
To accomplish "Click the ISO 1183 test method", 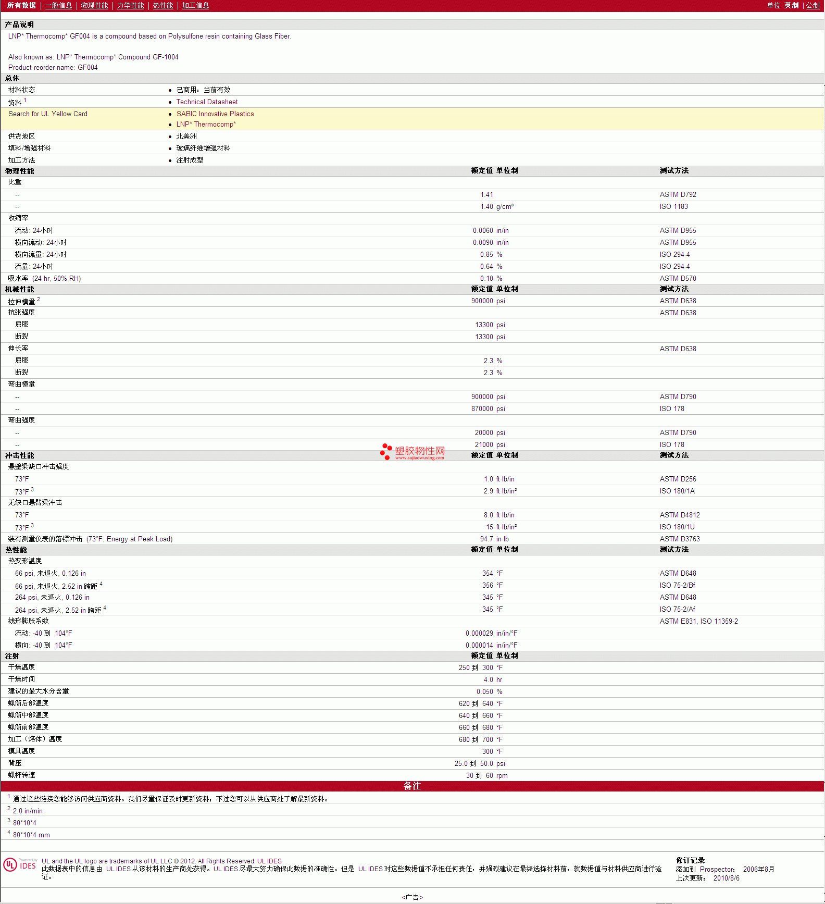I will 673,207.
